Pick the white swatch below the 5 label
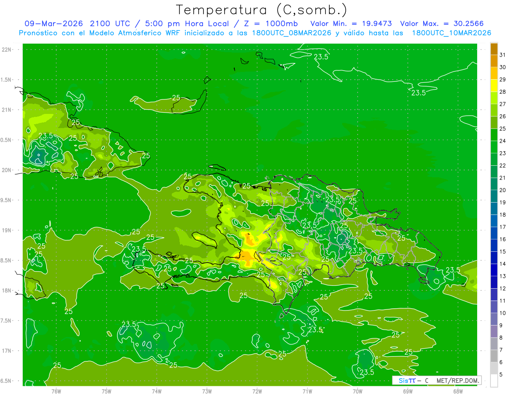 pyautogui.click(x=494, y=380)
